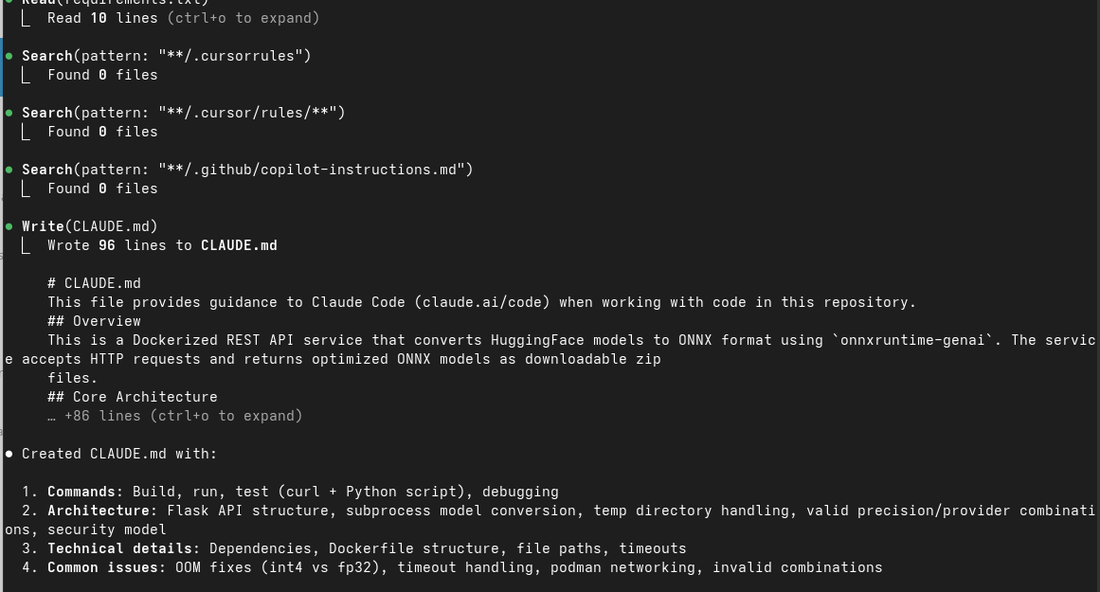Click green bullet beside copilot-instructions.md search
The width and height of the screenshot is (1100, 592).
coord(9,170)
